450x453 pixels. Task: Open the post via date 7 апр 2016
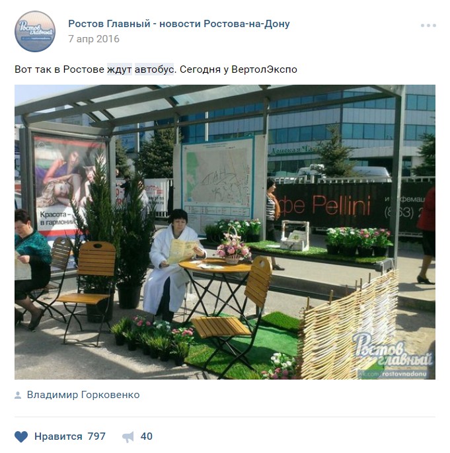click(94, 39)
